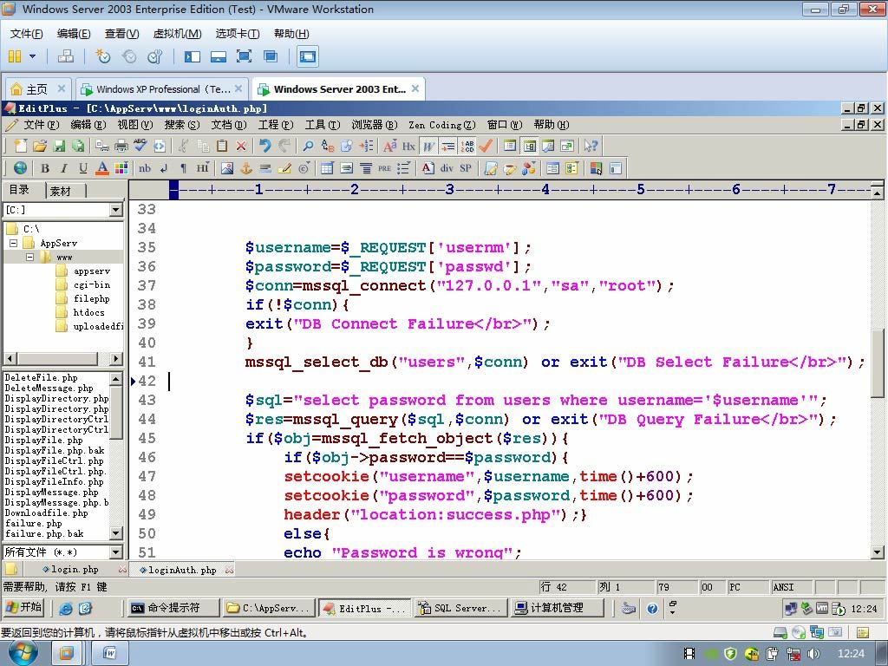Click editor vertical scrollbar down arrow
888x666 pixels.
(877, 551)
